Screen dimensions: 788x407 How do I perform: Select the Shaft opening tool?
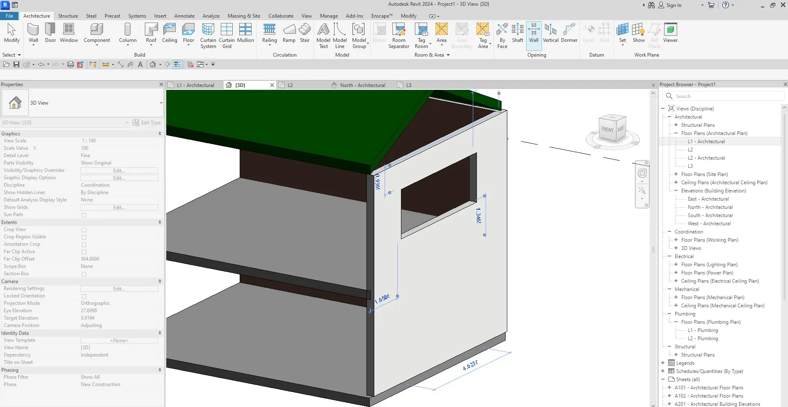(x=518, y=33)
